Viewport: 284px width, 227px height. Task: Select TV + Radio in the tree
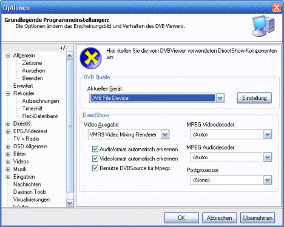pos(26,139)
